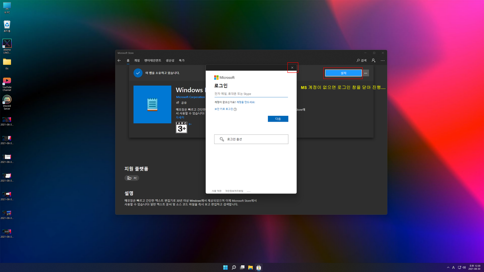Maximize the Microsoft Store window
The width and height of the screenshot is (484, 272).
[374, 53]
